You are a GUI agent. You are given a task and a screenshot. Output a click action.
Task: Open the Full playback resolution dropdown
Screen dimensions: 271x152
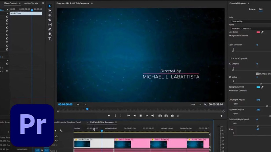click(196, 105)
